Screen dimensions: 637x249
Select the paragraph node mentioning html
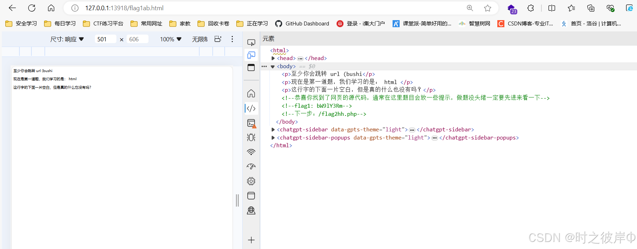coord(347,82)
